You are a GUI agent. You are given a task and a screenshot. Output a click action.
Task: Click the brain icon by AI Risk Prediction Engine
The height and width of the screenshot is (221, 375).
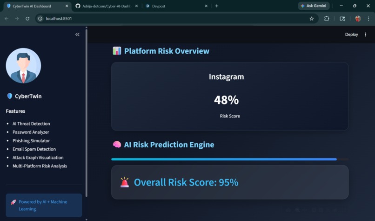click(x=117, y=145)
